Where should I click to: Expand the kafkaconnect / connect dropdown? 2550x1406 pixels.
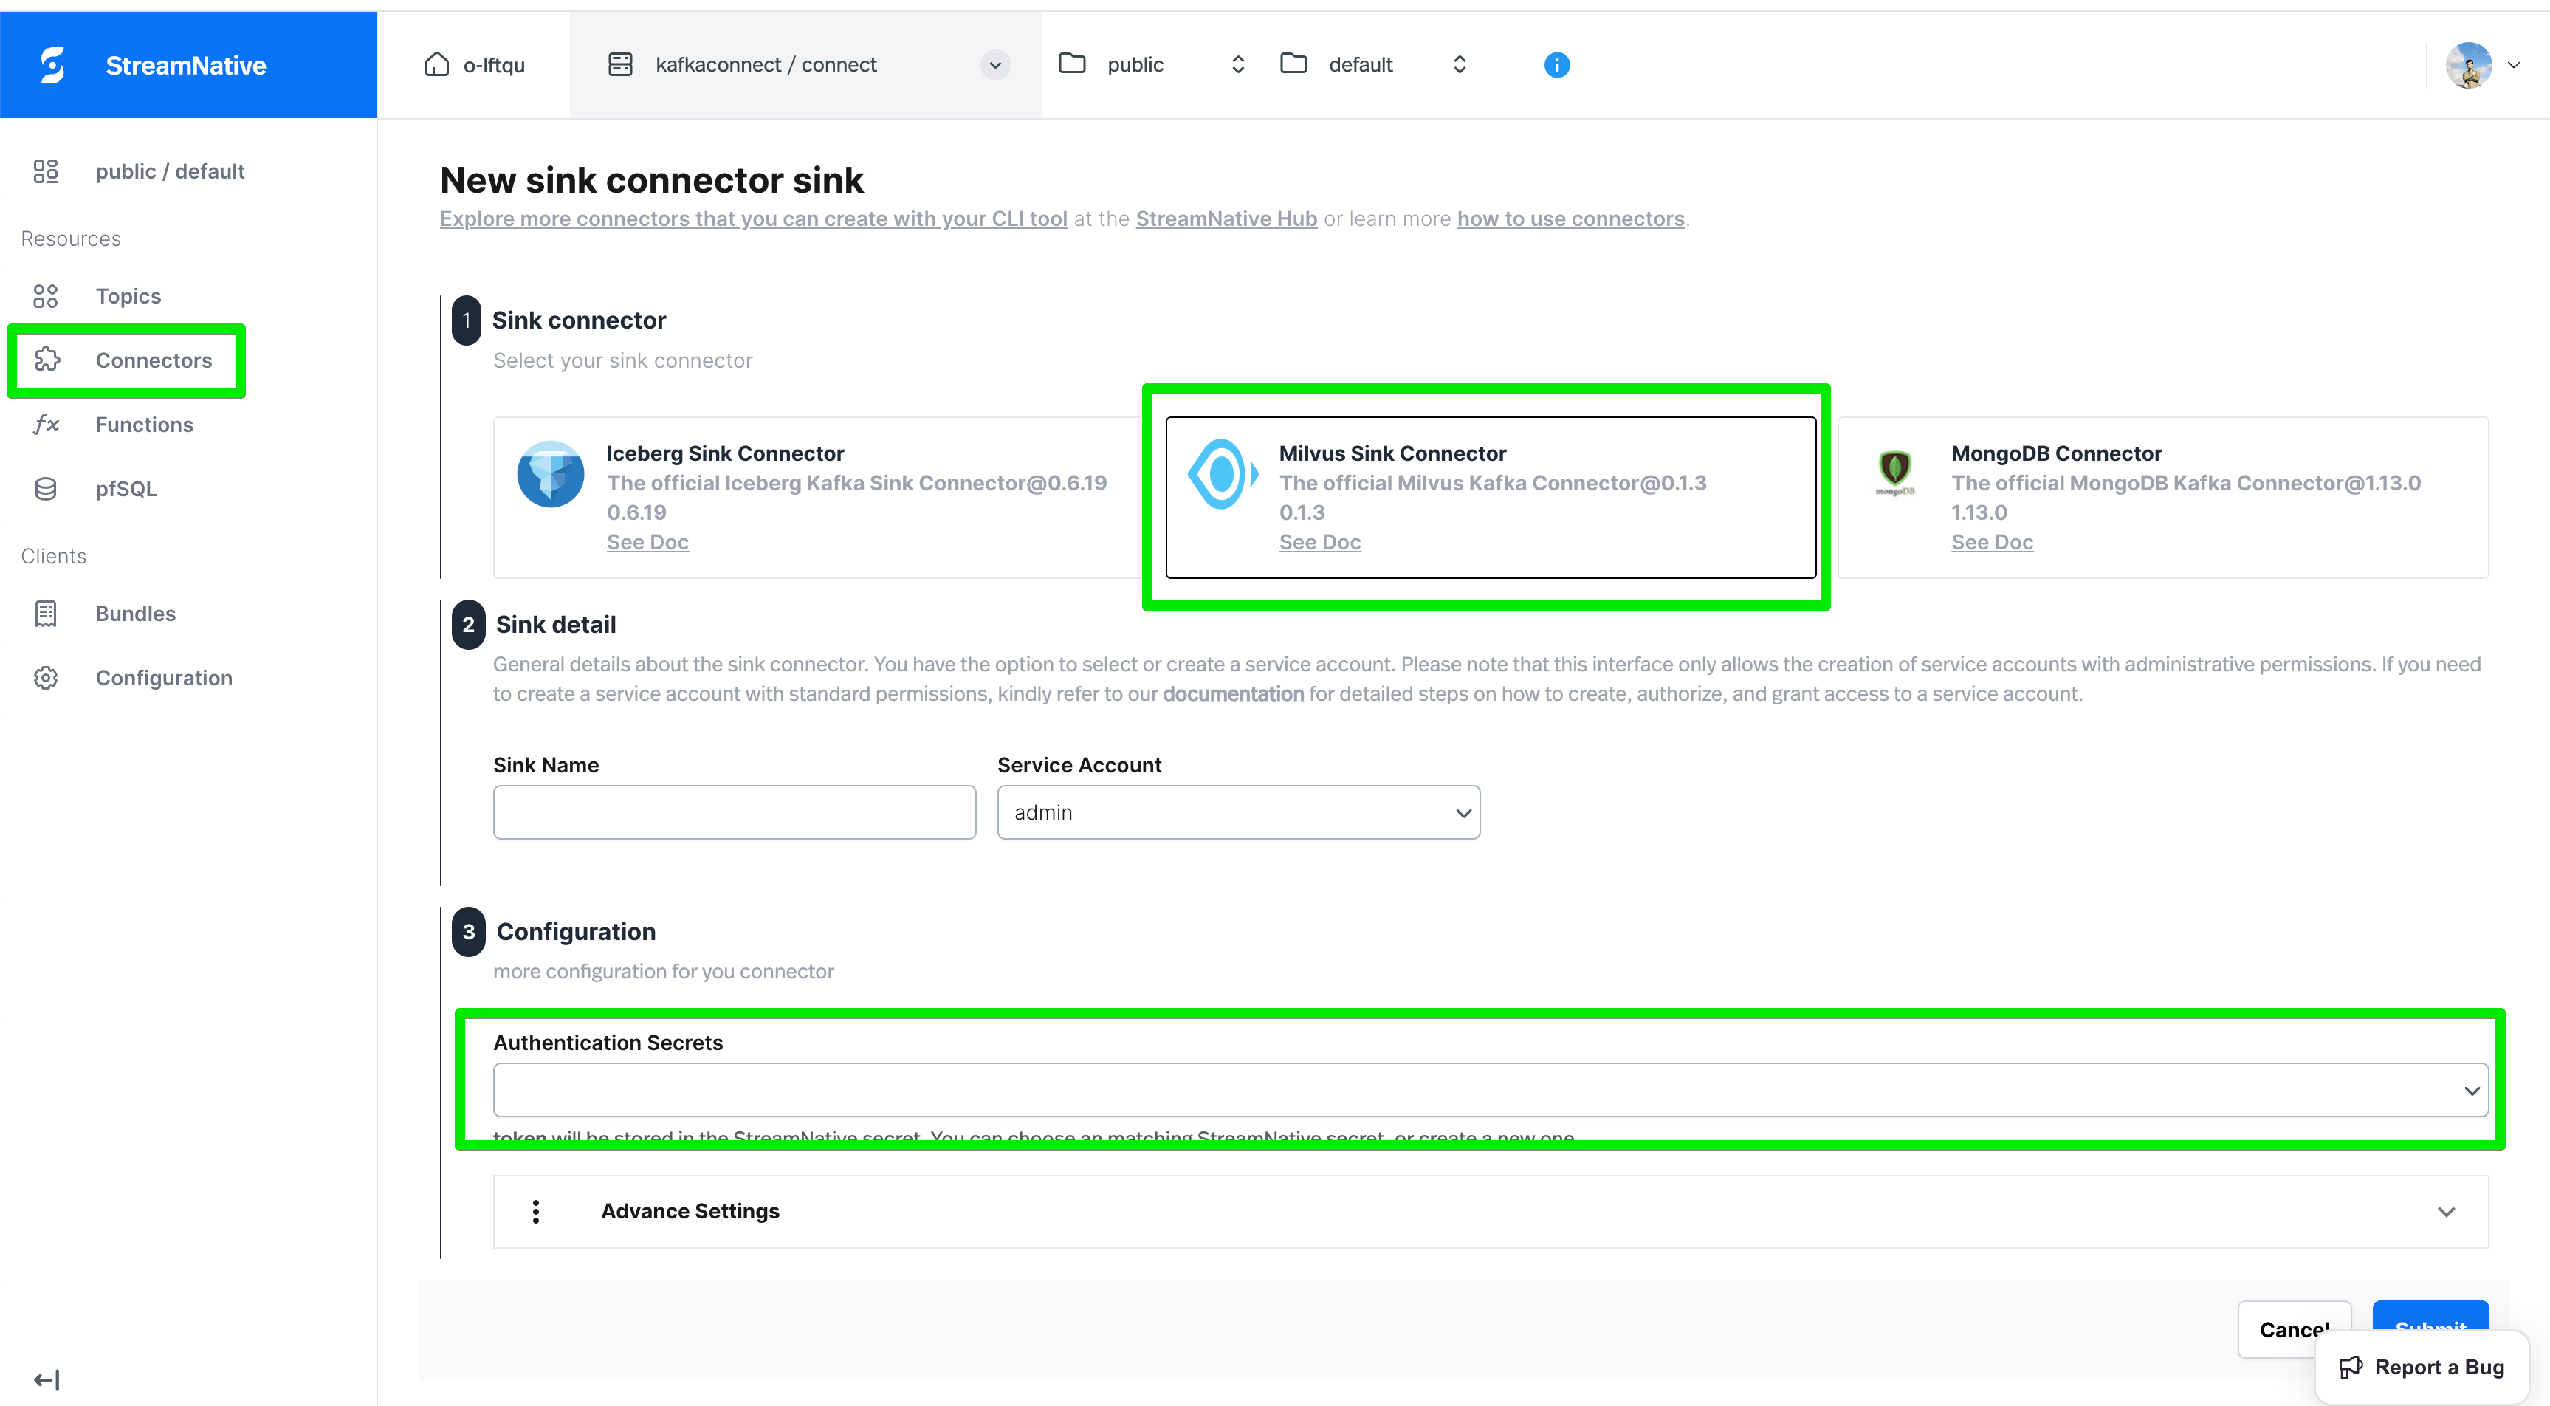tap(995, 65)
